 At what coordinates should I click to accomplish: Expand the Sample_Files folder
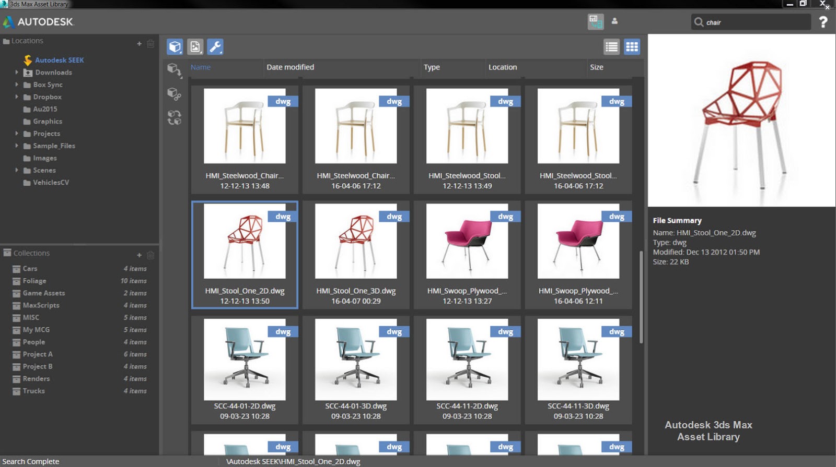point(17,146)
